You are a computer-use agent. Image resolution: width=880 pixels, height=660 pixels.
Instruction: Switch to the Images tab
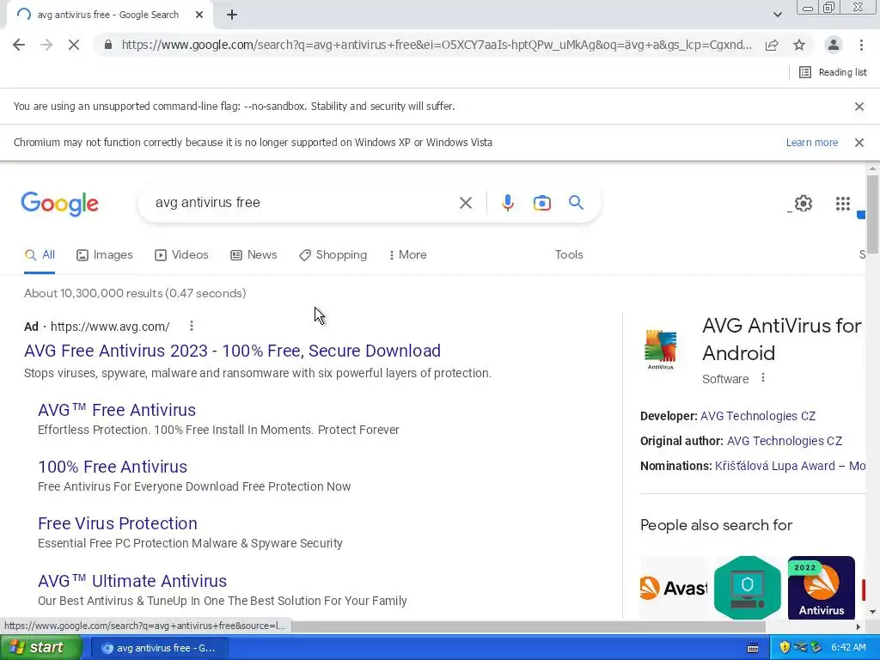tap(105, 255)
